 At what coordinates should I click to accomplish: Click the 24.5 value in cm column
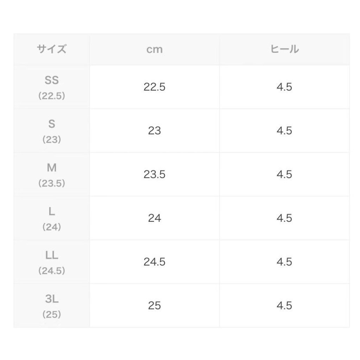[x=154, y=262]
